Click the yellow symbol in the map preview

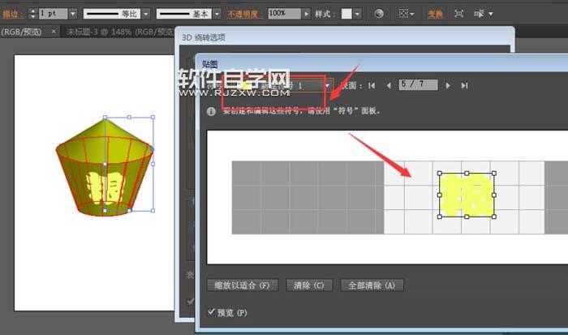(467, 195)
